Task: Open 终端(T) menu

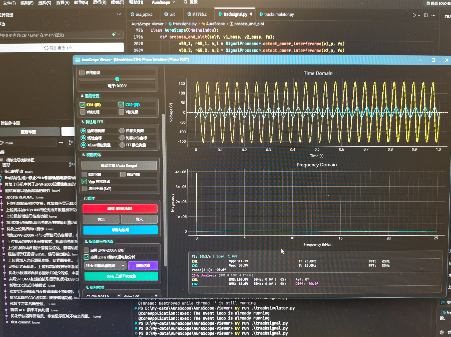Action: [118, 2]
